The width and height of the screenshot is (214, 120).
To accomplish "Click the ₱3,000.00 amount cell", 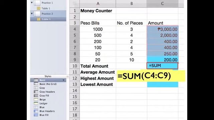I will (163, 29).
